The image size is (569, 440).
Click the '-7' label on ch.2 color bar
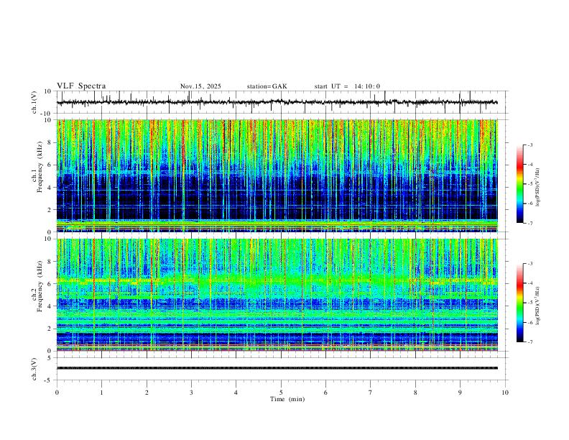529,342
